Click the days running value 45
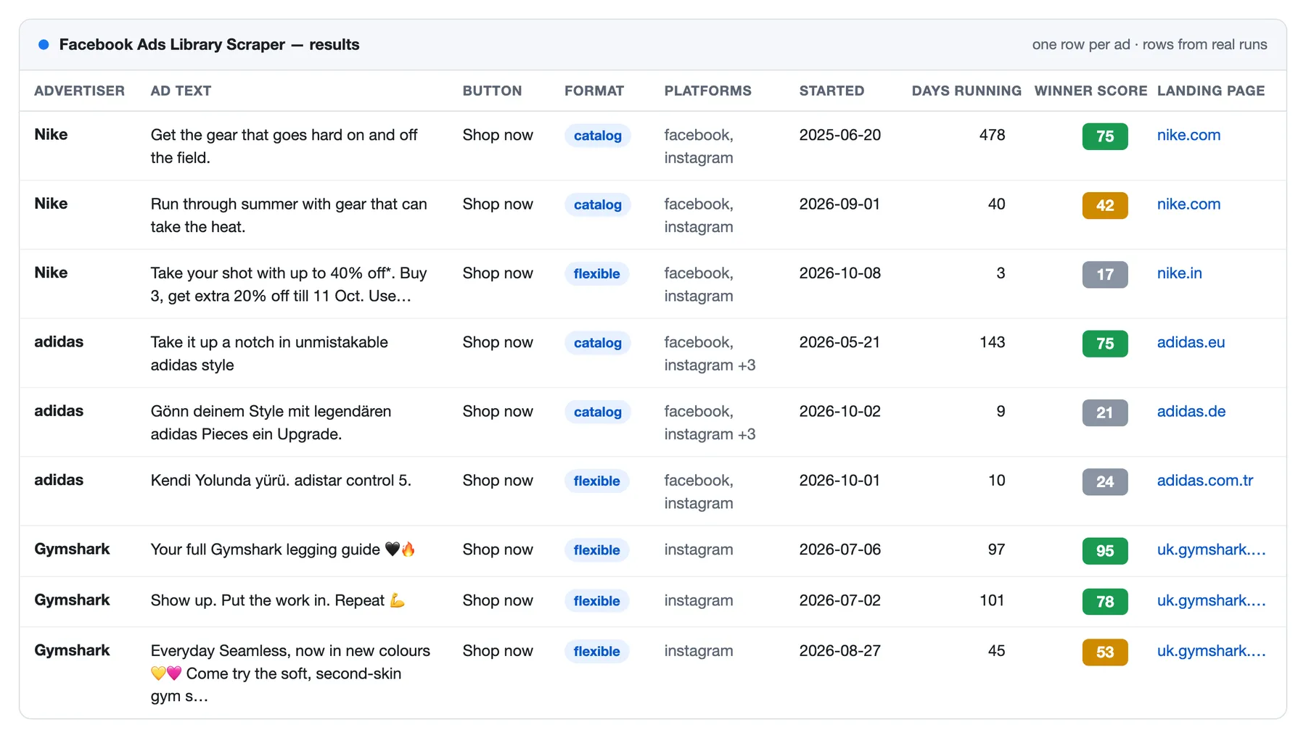1306x738 pixels. click(x=996, y=651)
